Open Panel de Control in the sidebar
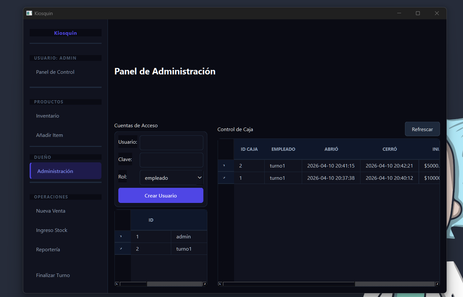This screenshot has height=297, width=463. click(55, 72)
